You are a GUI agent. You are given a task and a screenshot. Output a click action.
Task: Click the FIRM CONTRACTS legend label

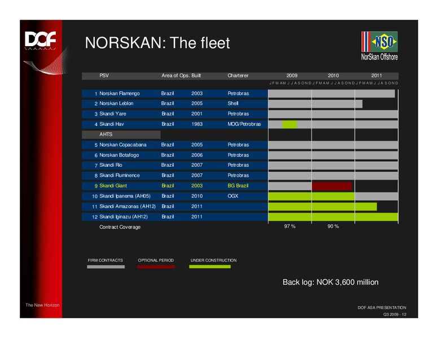106,260
